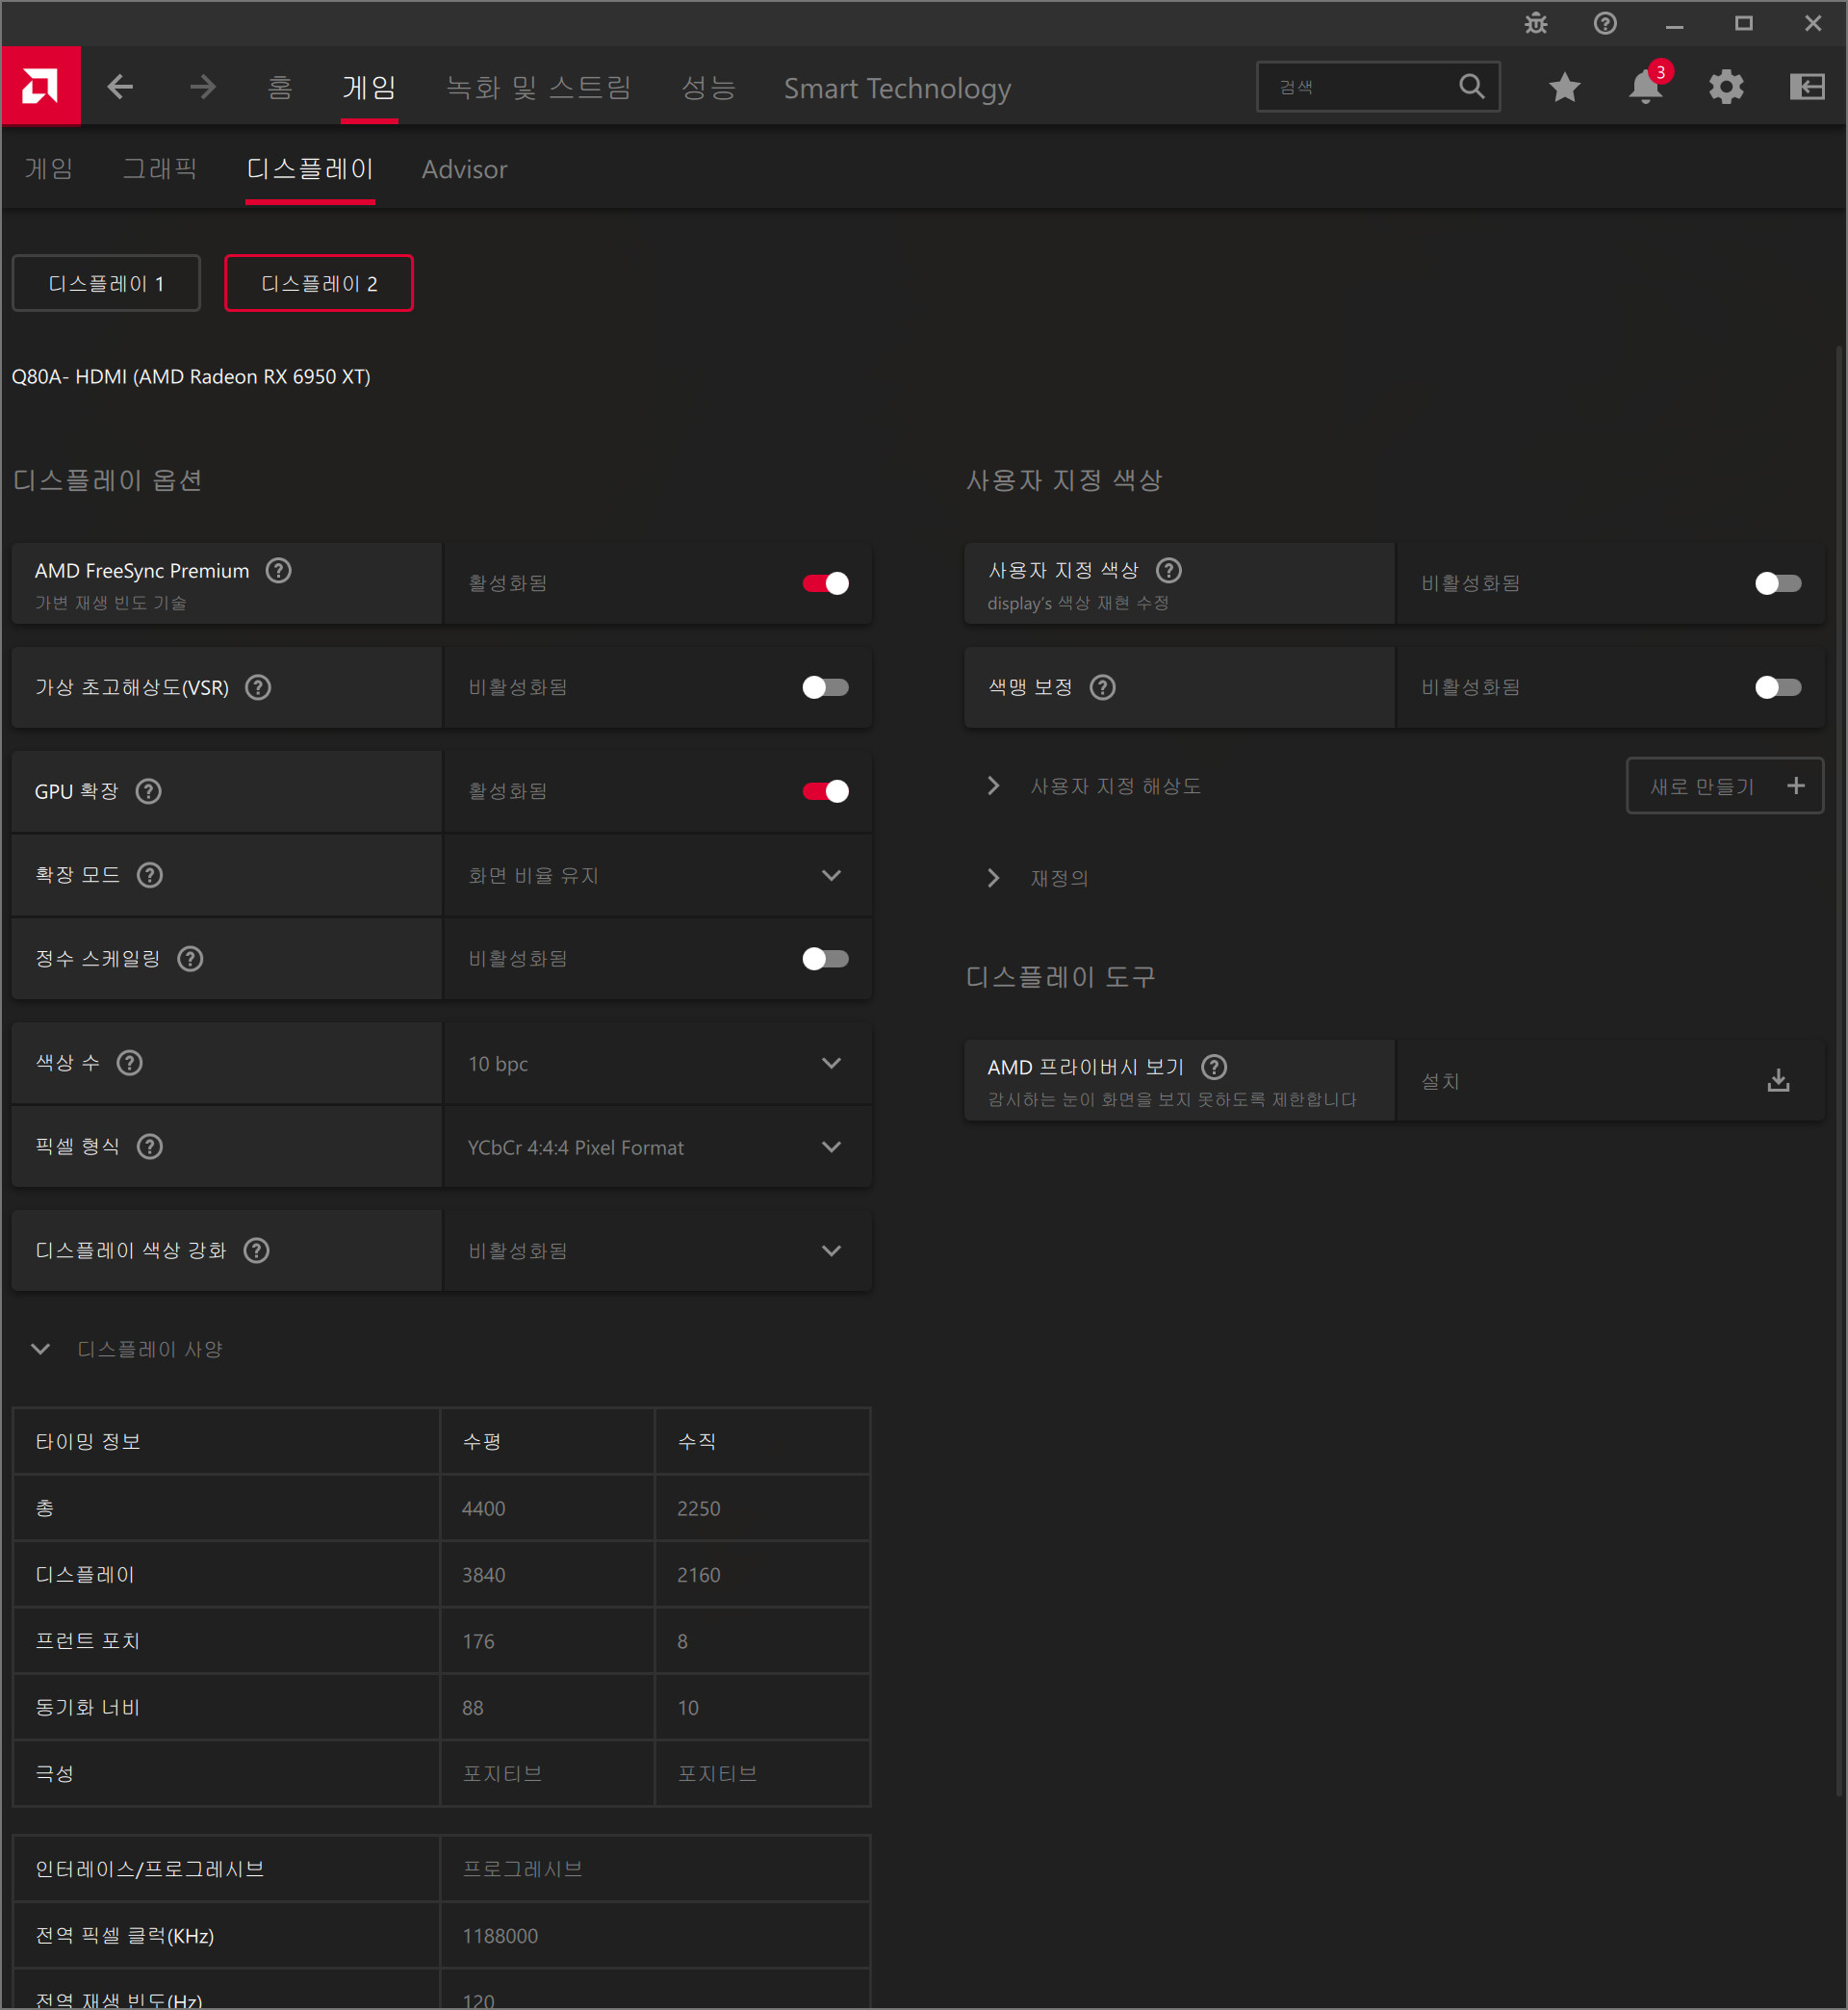Viewport: 1848px width, 2010px height.
Task: Disable AMD FreeSync Premium toggle
Action: point(825,583)
